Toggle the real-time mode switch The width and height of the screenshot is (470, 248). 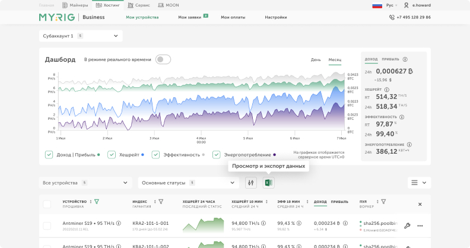point(163,59)
